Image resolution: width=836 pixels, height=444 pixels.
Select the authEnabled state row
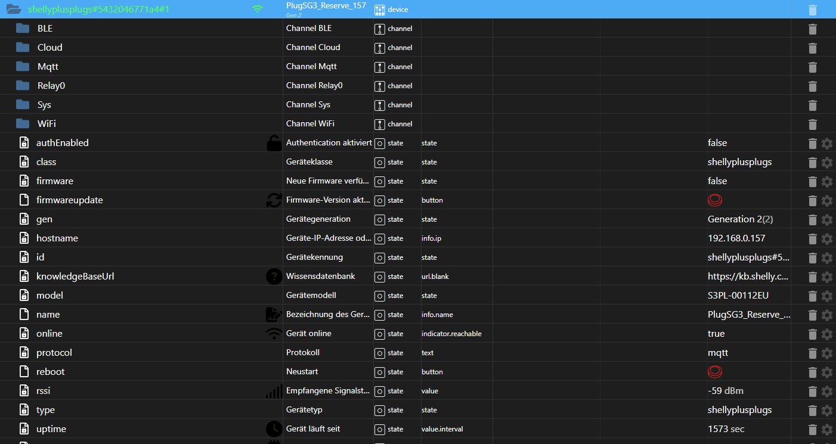418,143
